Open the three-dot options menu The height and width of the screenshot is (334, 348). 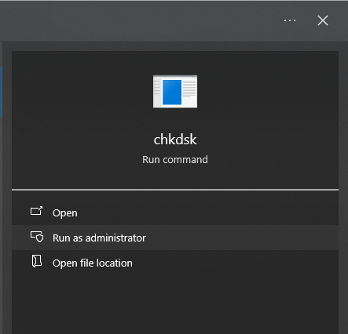[290, 20]
